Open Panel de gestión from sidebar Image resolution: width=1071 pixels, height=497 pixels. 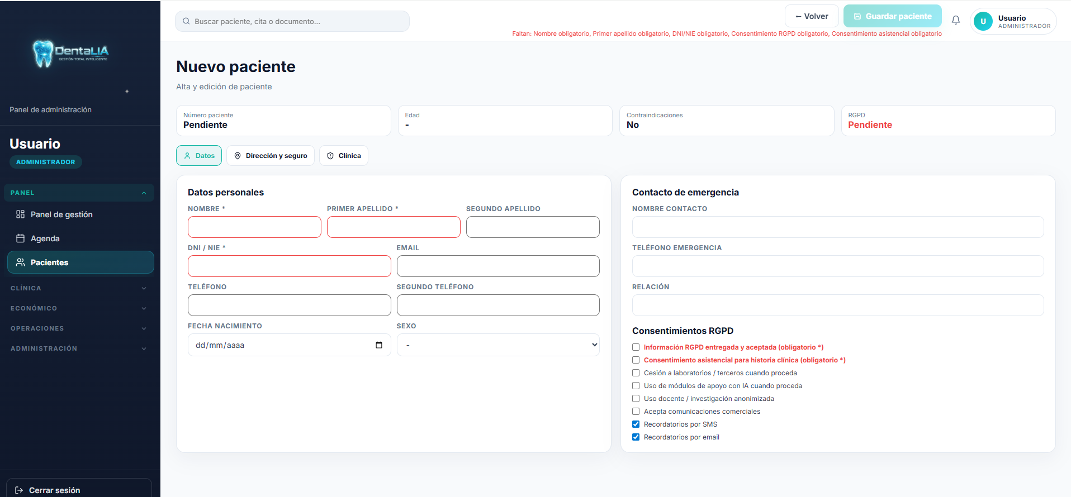[61, 214]
